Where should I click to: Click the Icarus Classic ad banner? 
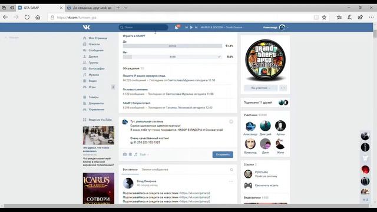[98, 188]
